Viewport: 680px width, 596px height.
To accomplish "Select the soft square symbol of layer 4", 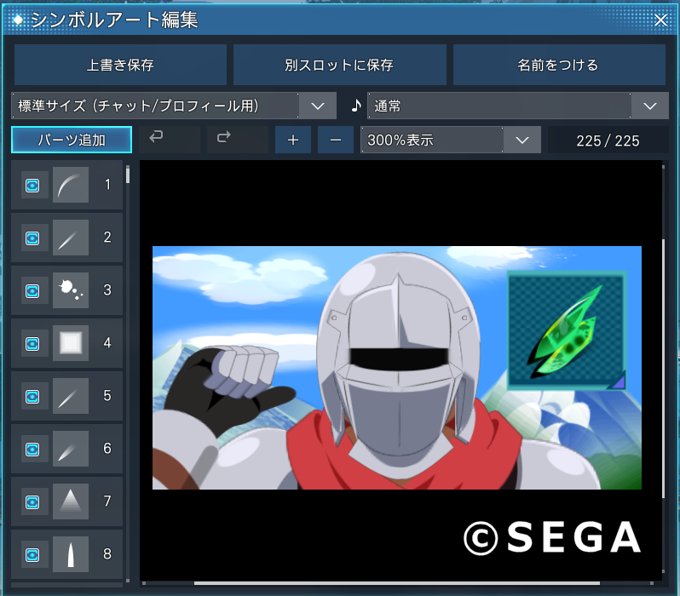I will click(x=71, y=343).
